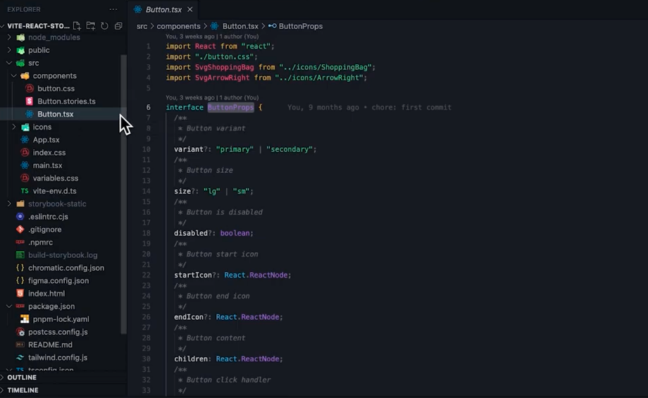The width and height of the screenshot is (648, 398).
Task: Expand the icons folder
Action: coord(14,127)
